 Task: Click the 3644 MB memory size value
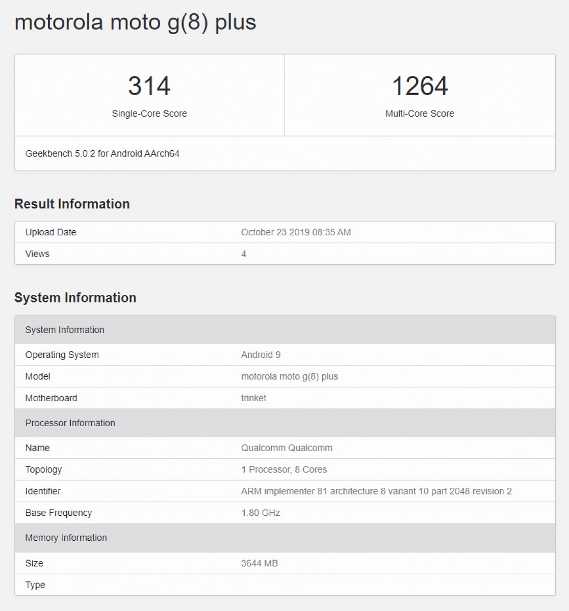click(259, 563)
